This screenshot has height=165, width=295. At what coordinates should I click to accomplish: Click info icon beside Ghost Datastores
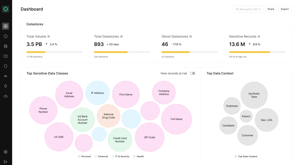[191, 37]
